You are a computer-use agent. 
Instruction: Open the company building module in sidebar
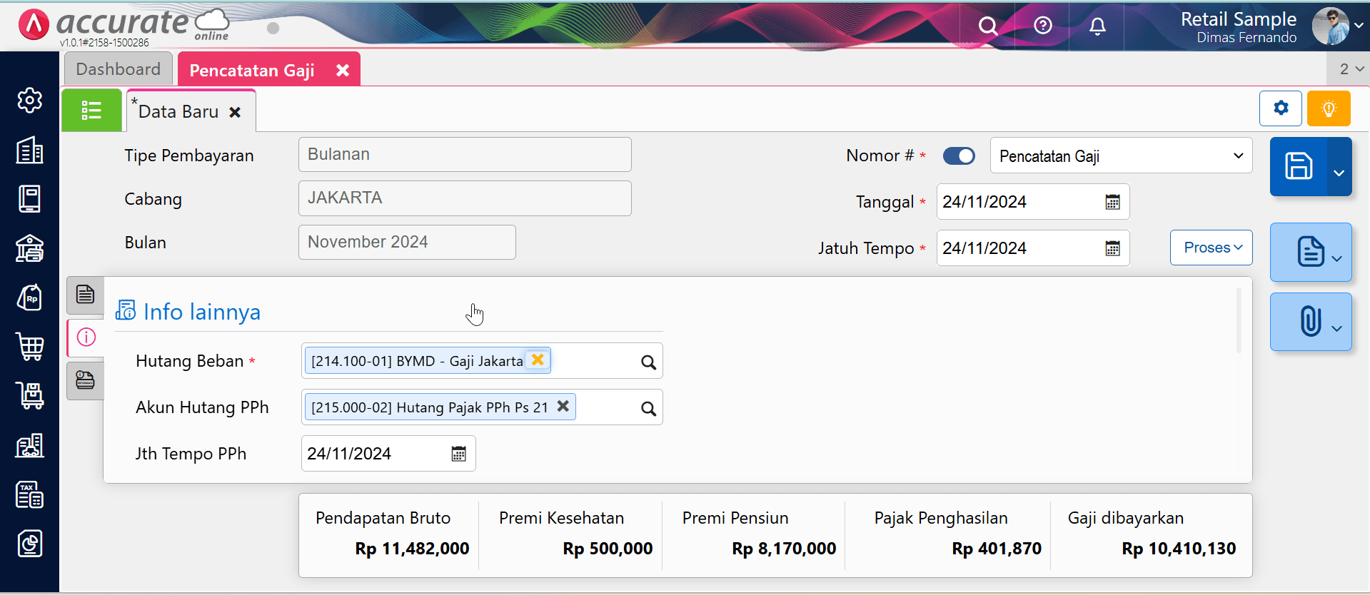[29, 150]
